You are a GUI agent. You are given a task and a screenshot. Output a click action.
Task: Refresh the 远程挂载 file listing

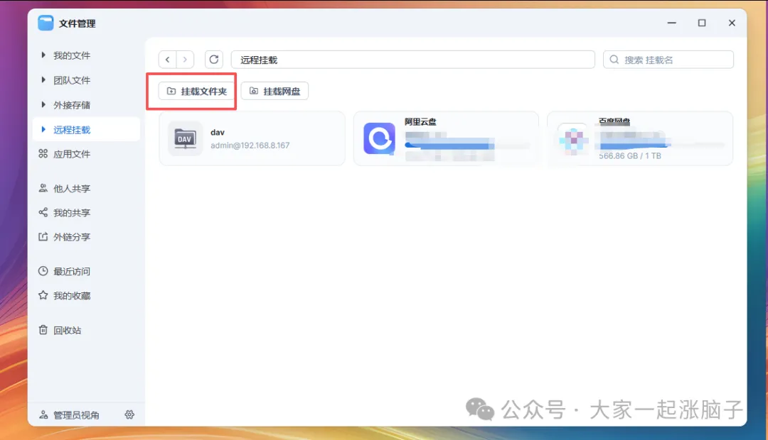click(x=213, y=60)
